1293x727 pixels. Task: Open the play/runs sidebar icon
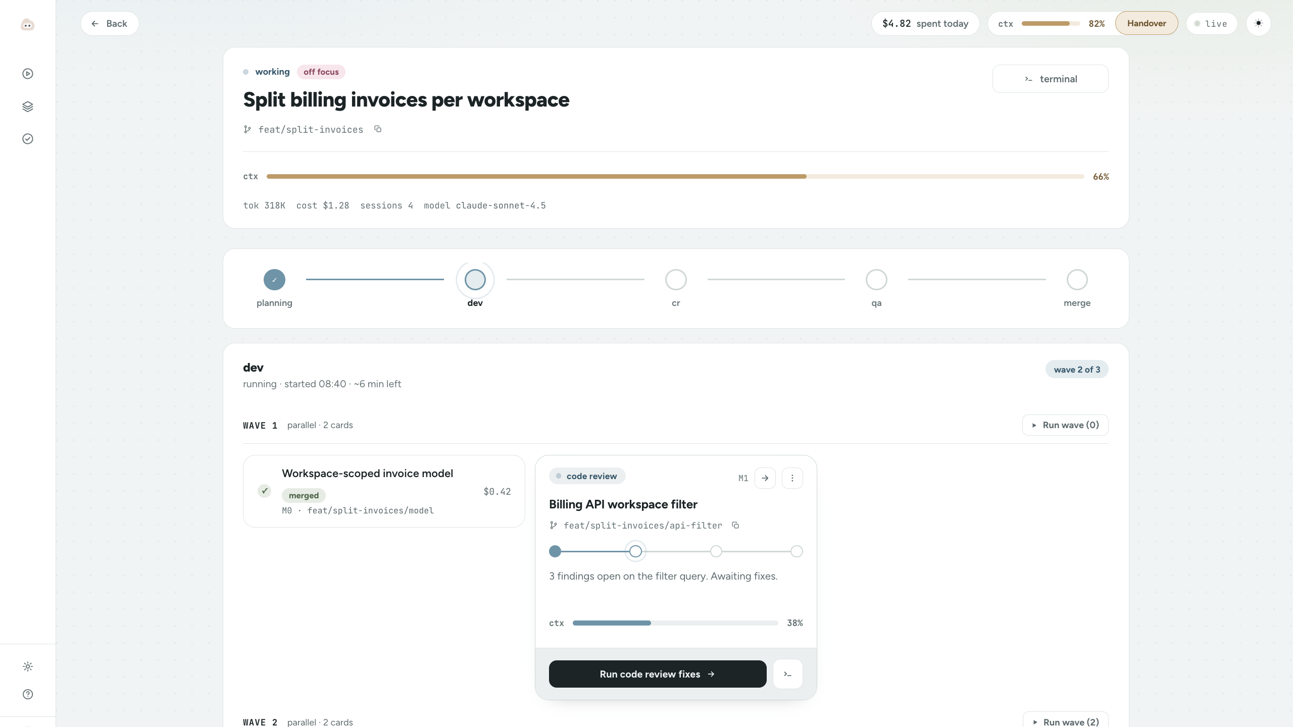[x=28, y=74]
